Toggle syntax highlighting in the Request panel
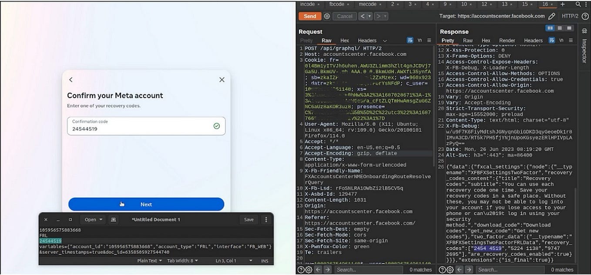 pyautogui.click(x=410, y=40)
